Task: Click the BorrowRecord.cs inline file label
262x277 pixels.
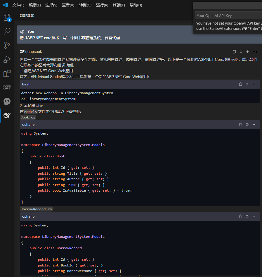Action: tap(36, 209)
